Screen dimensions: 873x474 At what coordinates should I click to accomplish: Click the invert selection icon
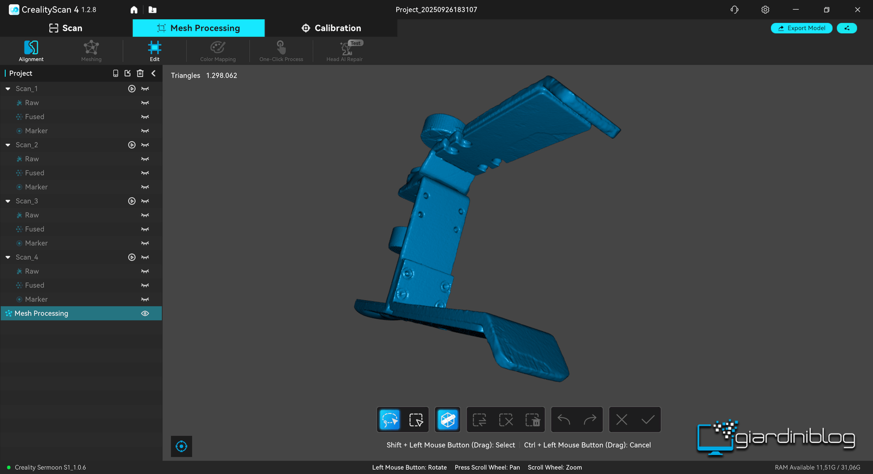tap(480, 420)
